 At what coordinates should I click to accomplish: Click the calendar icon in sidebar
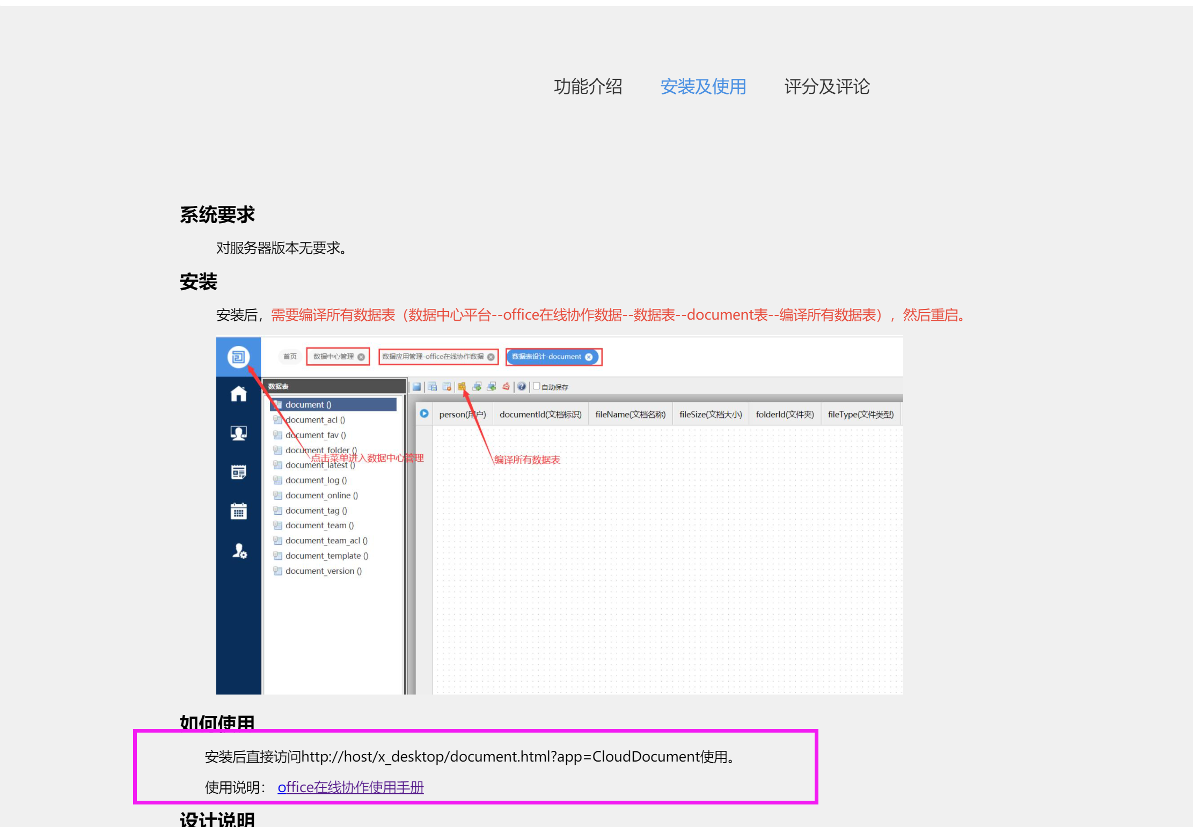pos(238,511)
